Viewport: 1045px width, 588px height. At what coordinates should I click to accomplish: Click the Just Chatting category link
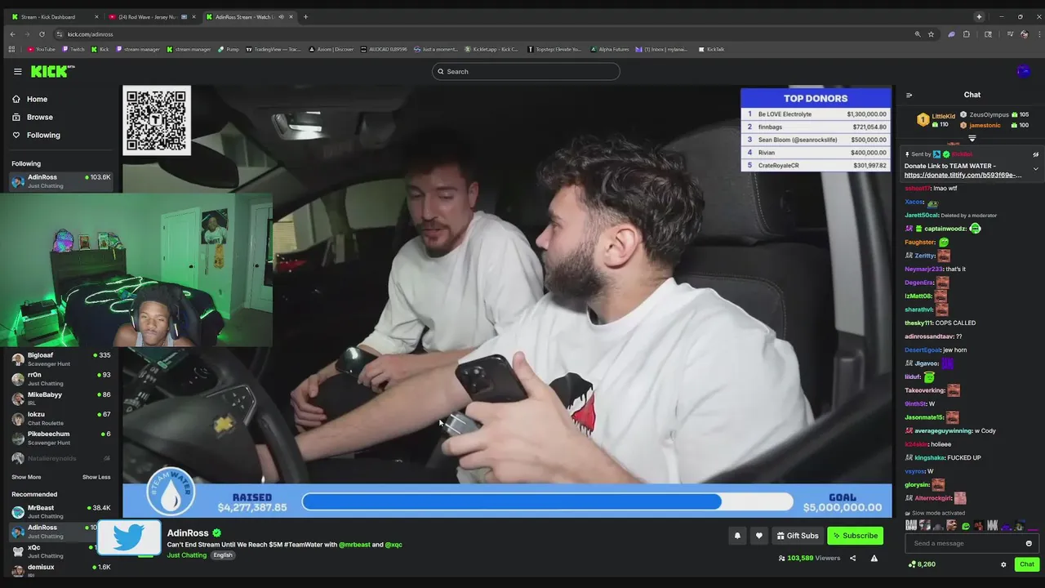[187, 555]
